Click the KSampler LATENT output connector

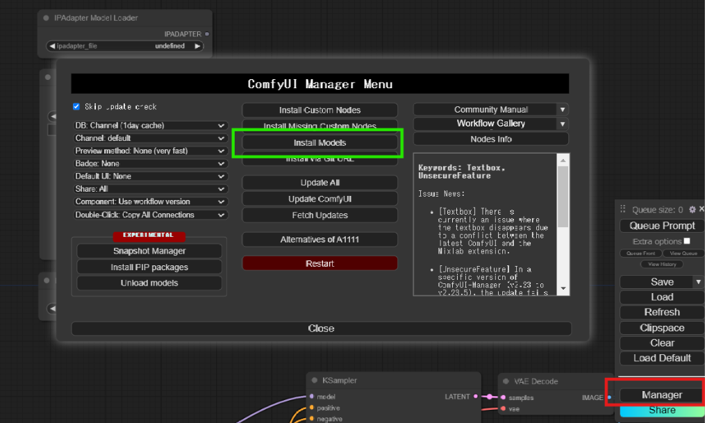click(x=476, y=397)
